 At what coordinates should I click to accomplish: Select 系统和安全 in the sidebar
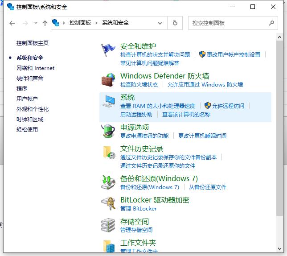pyautogui.click(x=30, y=58)
